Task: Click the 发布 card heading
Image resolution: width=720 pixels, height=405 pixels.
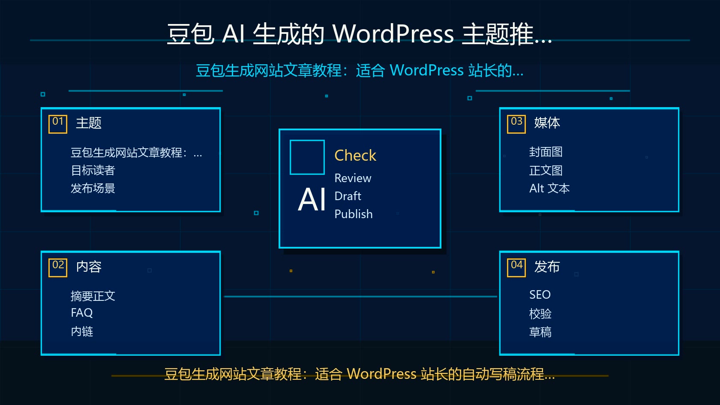Action: click(x=547, y=267)
